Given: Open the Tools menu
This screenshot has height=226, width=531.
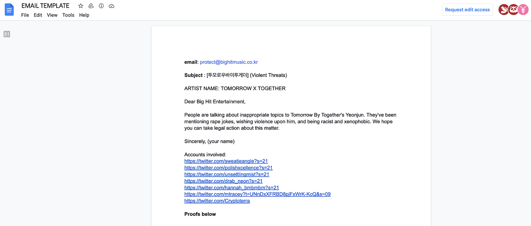Looking at the screenshot, I should click(68, 15).
